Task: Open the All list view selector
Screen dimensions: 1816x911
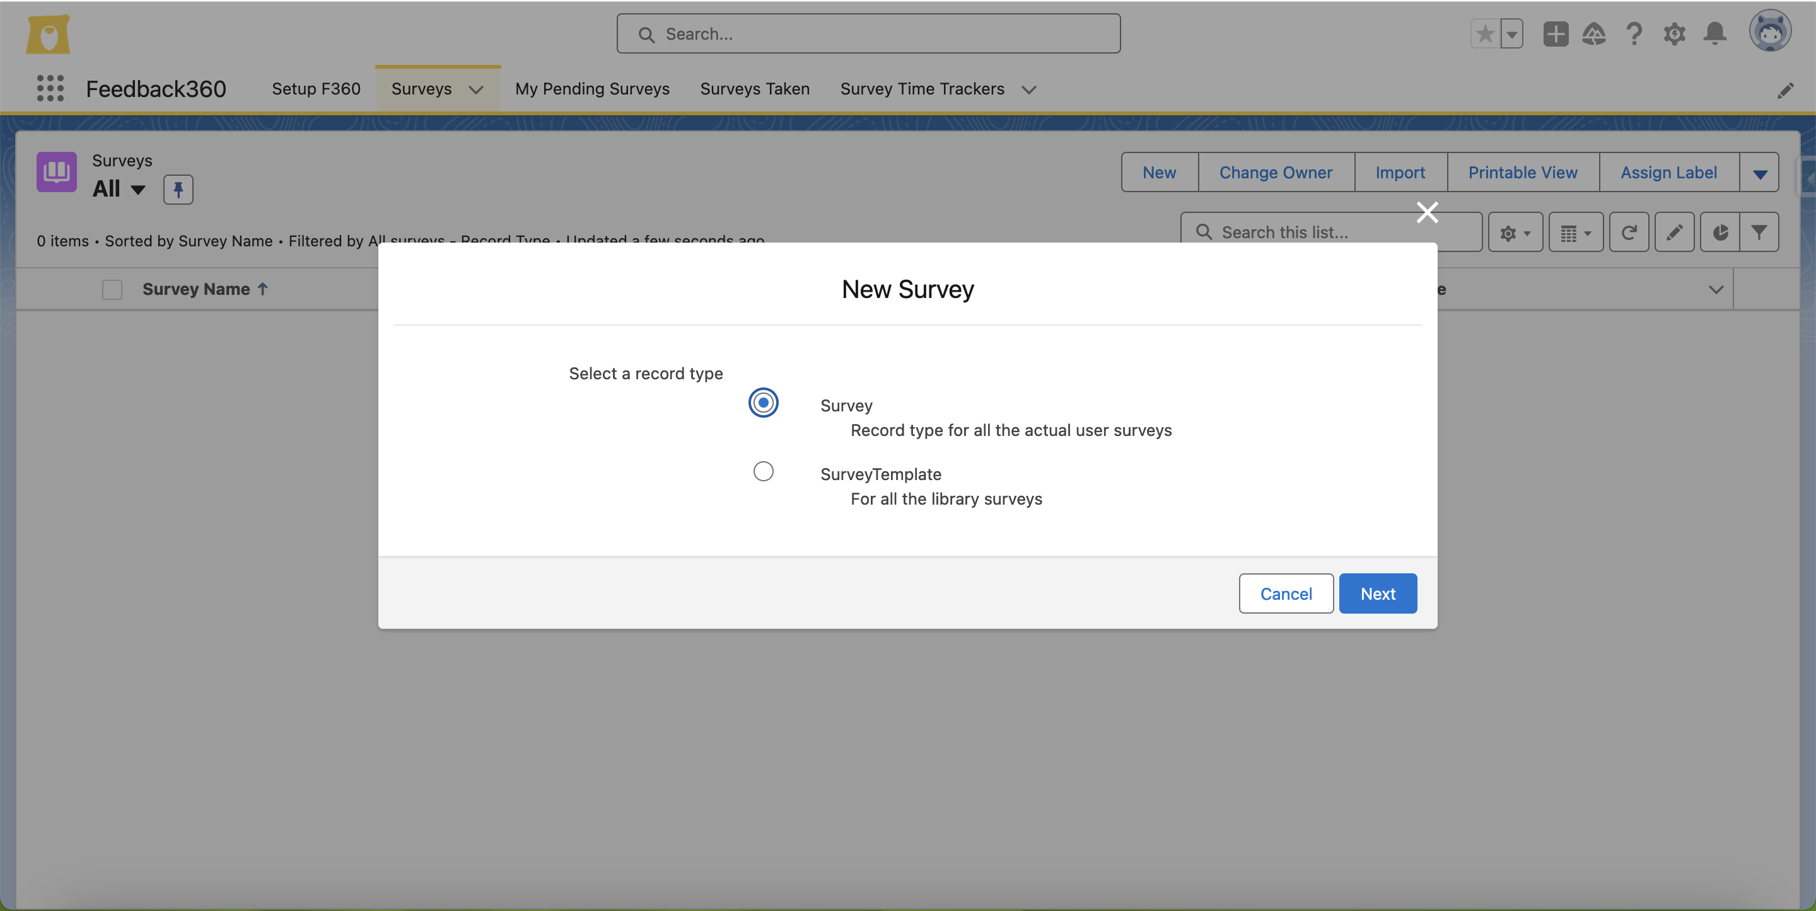Action: point(119,189)
